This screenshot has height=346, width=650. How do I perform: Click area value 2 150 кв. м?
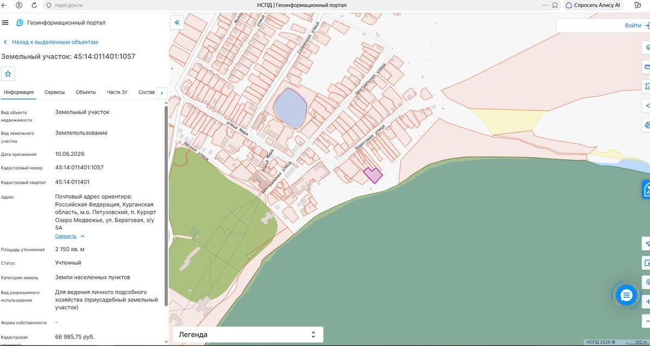(70, 249)
